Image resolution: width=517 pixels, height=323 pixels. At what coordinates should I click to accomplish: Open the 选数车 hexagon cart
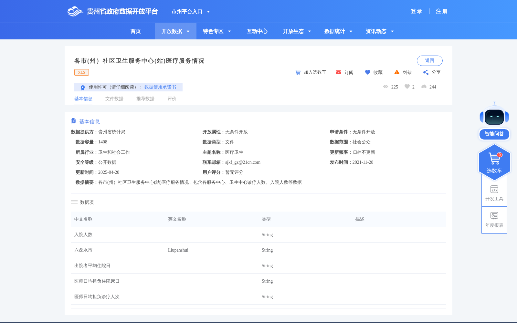point(494,162)
